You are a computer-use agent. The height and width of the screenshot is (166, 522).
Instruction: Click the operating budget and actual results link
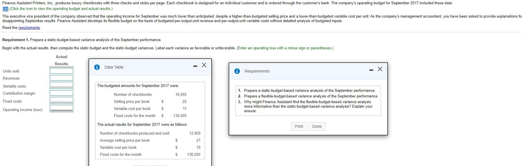pos(61,9)
